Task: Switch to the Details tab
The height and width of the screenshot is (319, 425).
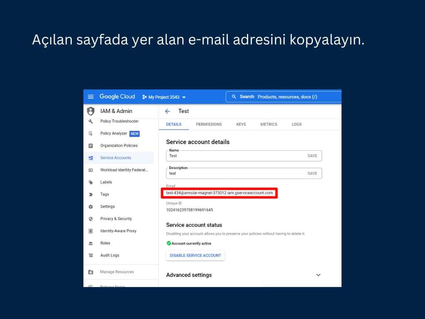Action: point(174,124)
